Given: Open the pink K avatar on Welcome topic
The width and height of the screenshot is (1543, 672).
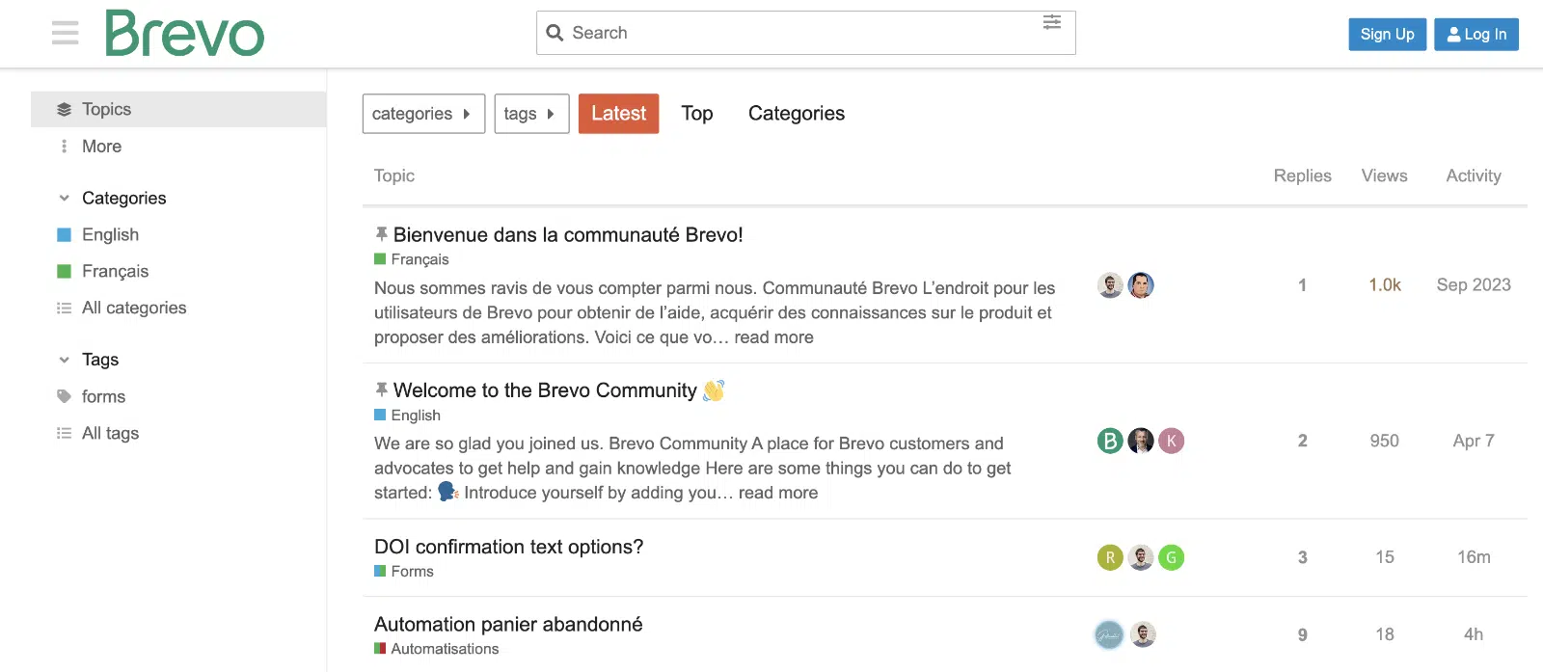Looking at the screenshot, I should point(1171,441).
